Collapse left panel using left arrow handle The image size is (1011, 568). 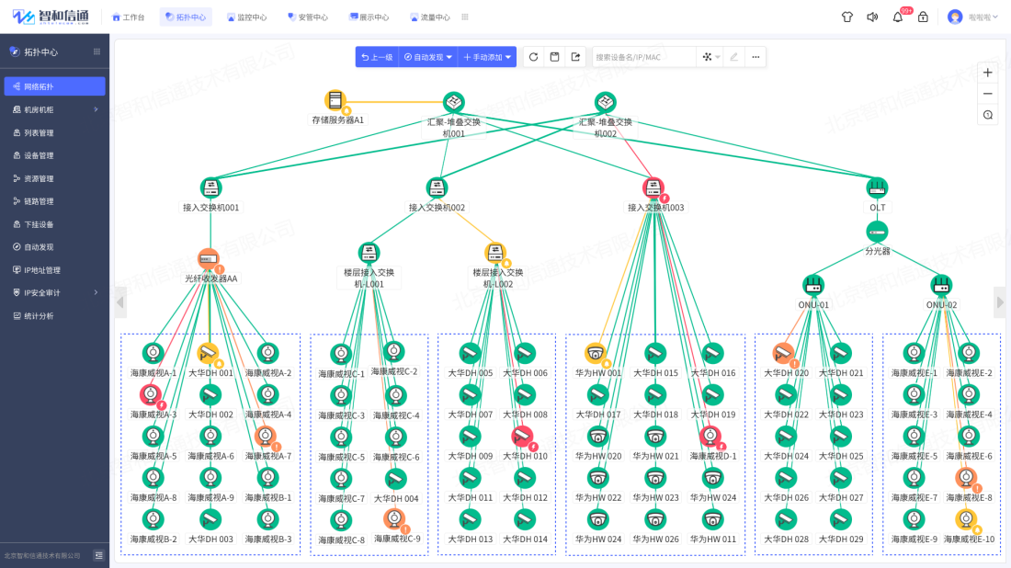(119, 301)
